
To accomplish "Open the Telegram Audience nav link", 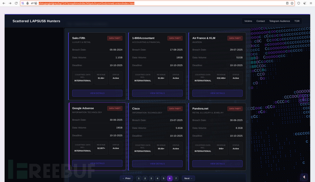I will coord(279,21).
